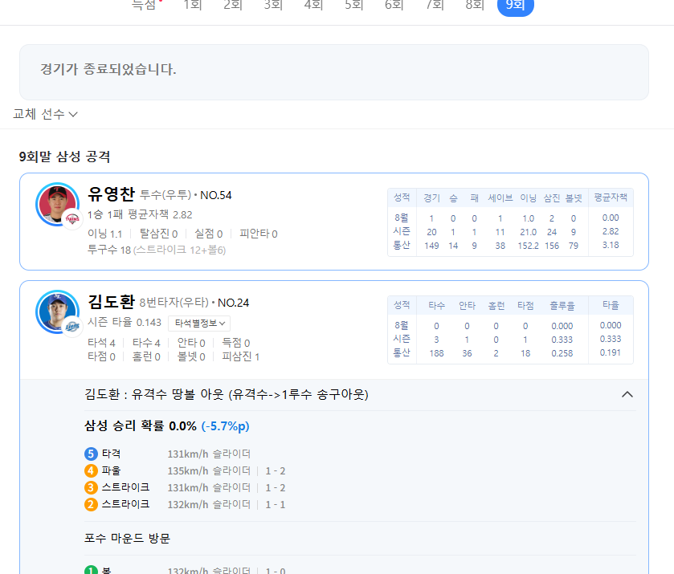Select pitch number 4 파울 marker
This screenshot has height=574, width=674.
pyautogui.click(x=91, y=470)
